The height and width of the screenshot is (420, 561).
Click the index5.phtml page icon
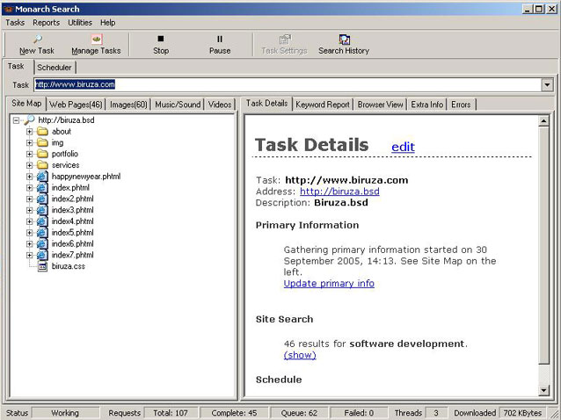(x=42, y=233)
